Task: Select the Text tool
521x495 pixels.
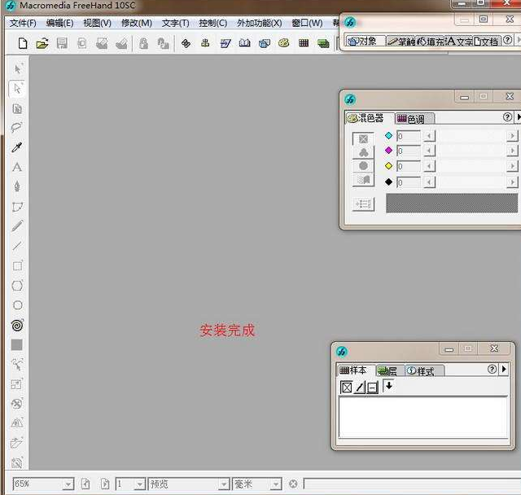Action: point(17,167)
